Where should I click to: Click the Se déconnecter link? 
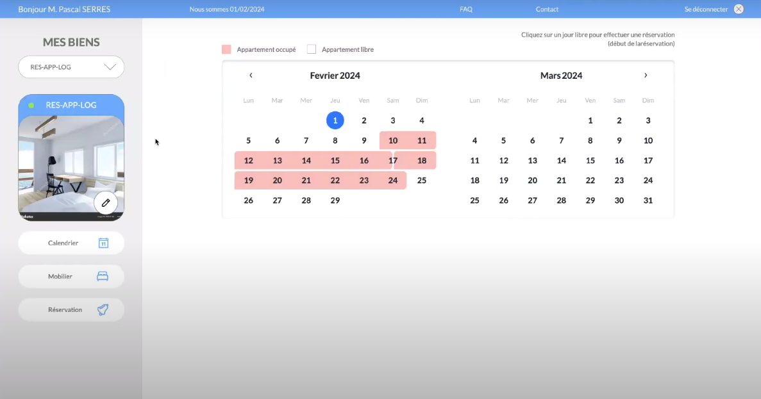[x=706, y=10]
